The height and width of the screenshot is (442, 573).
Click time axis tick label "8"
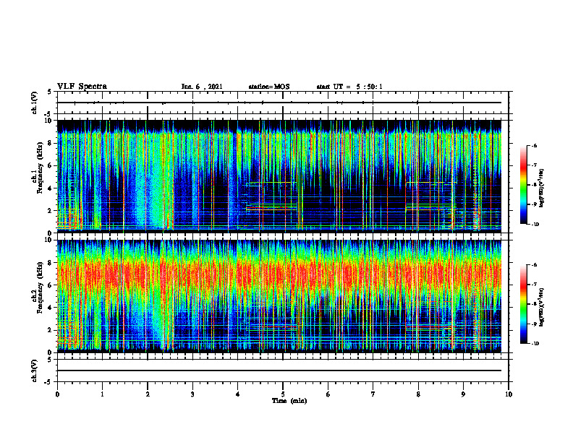point(418,394)
